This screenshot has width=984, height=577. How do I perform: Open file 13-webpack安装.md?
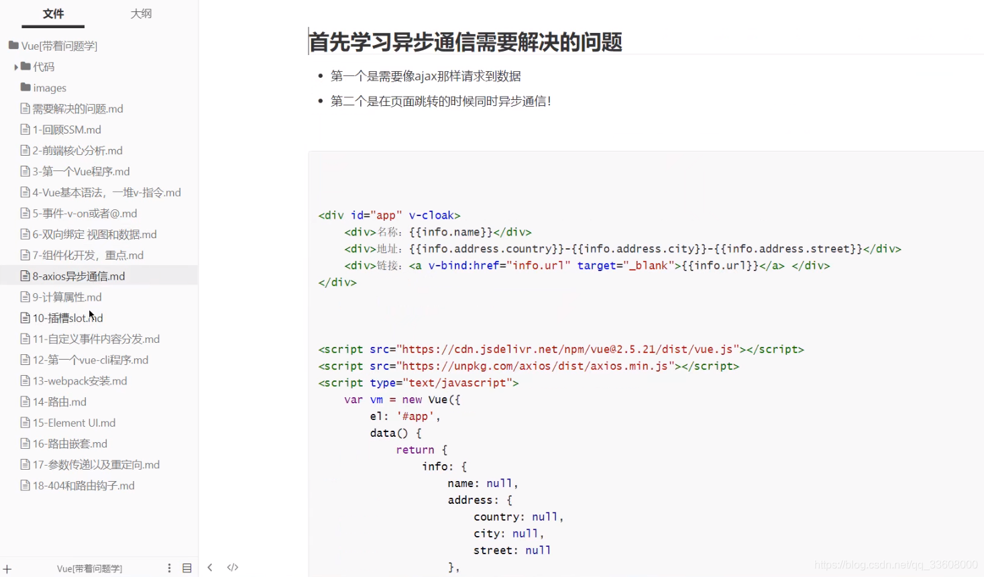click(80, 380)
